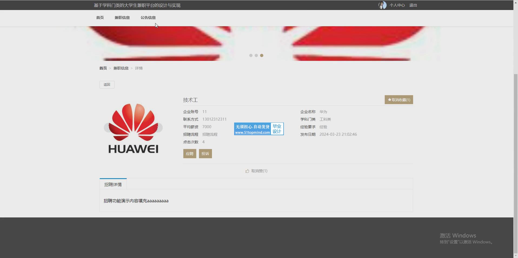This screenshot has height=258, width=518.
Task: Click the 取消收藏(1) unfavorite button
Action: click(x=399, y=100)
